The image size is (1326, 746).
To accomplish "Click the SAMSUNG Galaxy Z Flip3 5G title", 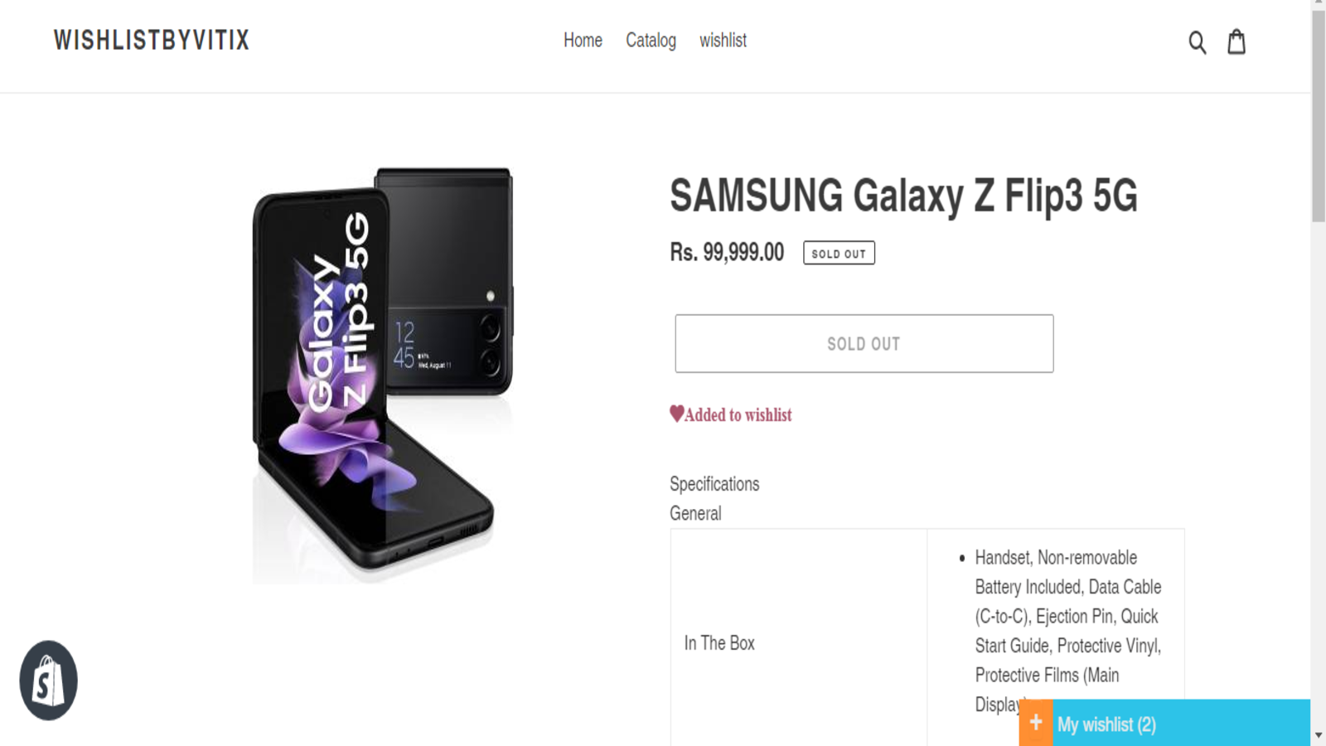I will tap(903, 196).
